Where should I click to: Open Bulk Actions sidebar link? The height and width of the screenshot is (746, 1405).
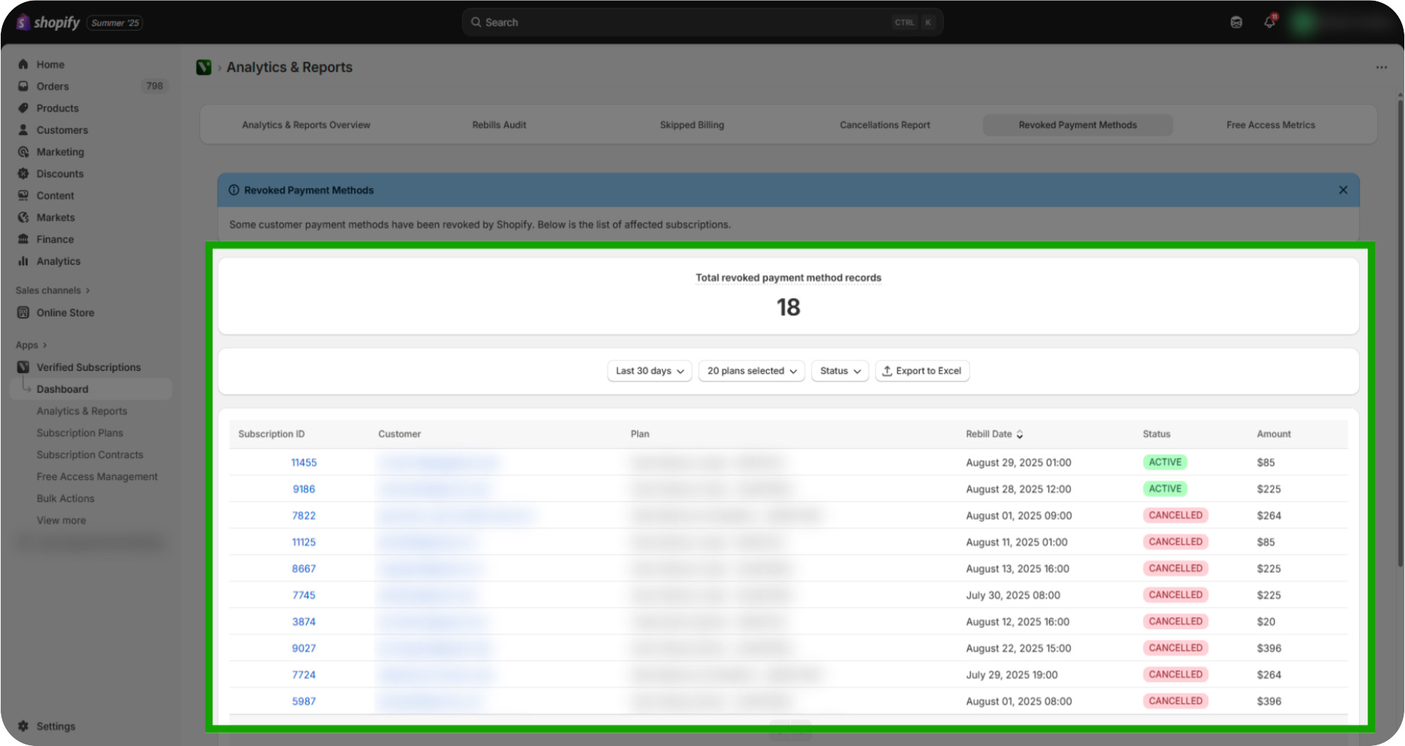tap(65, 499)
